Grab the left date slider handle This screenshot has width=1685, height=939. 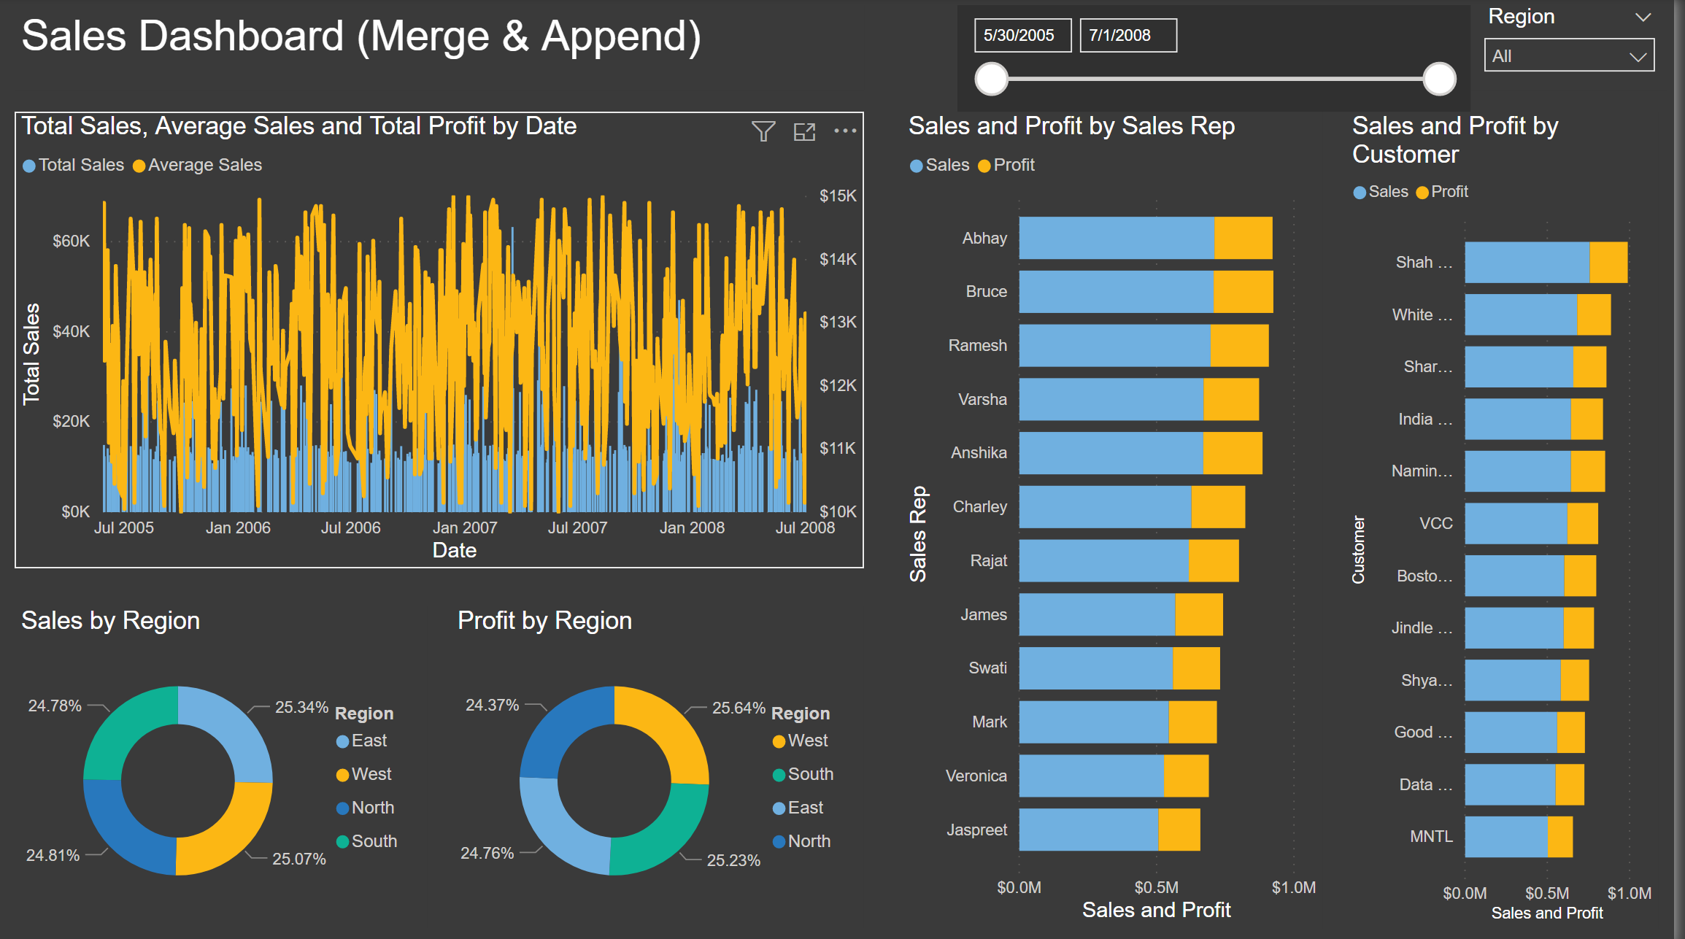[992, 79]
